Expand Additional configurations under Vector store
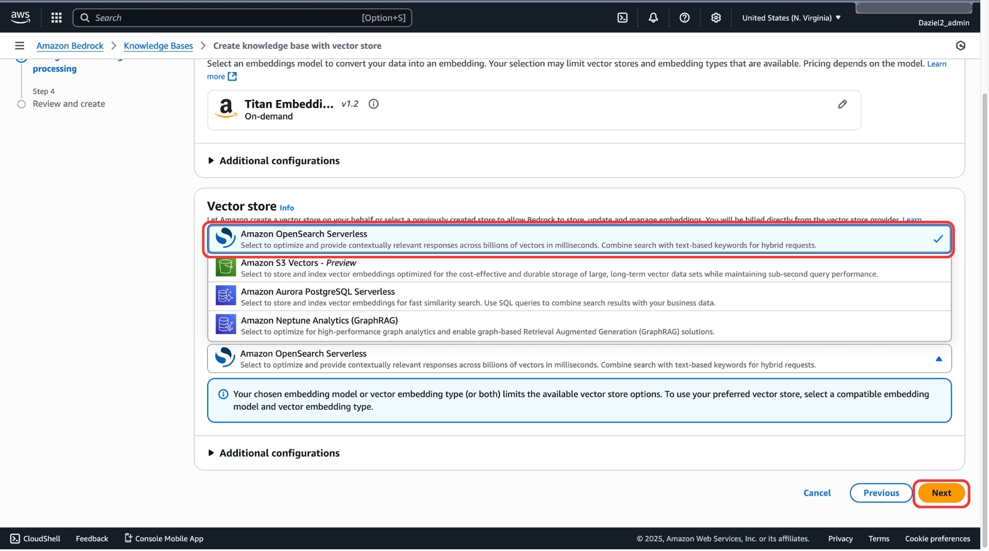Image resolution: width=989 pixels, height=551 pixels. (x=279, y=453)
